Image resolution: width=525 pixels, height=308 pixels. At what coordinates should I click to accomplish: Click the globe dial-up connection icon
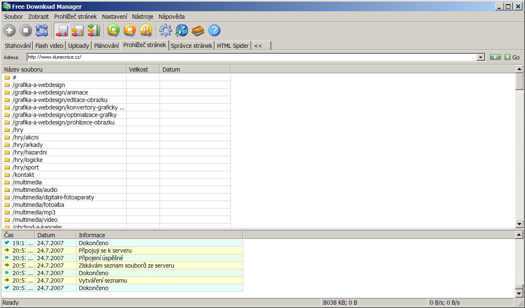pos(182,30)
